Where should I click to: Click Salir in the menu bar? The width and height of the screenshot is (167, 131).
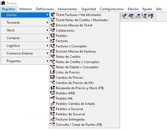tap(159, 9)
